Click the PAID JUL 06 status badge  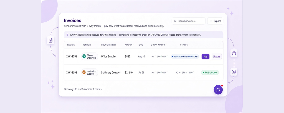[x=210, y=73]
